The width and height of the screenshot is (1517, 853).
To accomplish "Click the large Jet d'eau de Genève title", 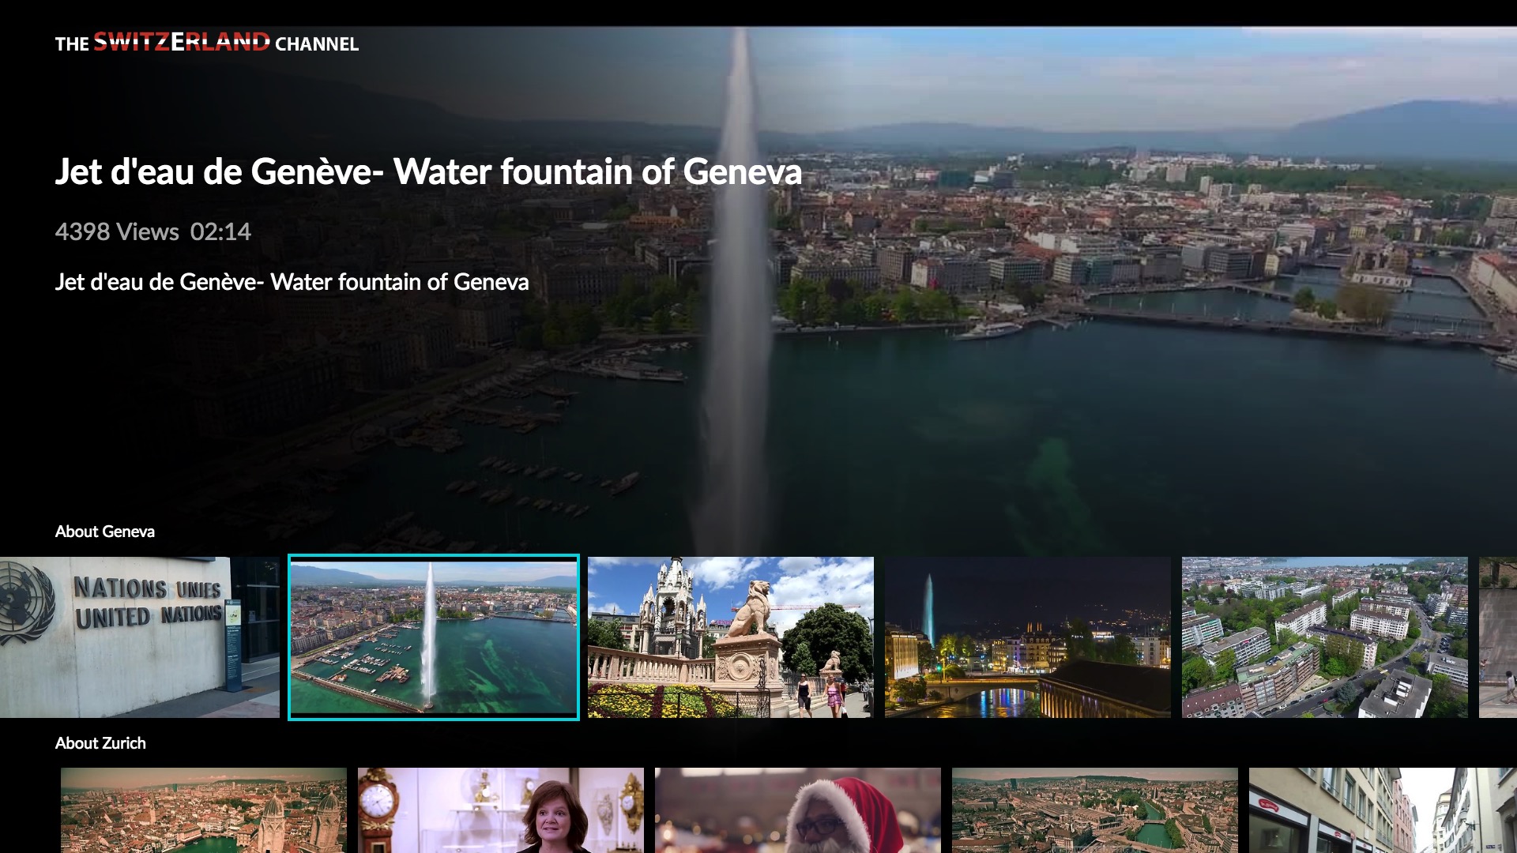I will tap(428, 171).
